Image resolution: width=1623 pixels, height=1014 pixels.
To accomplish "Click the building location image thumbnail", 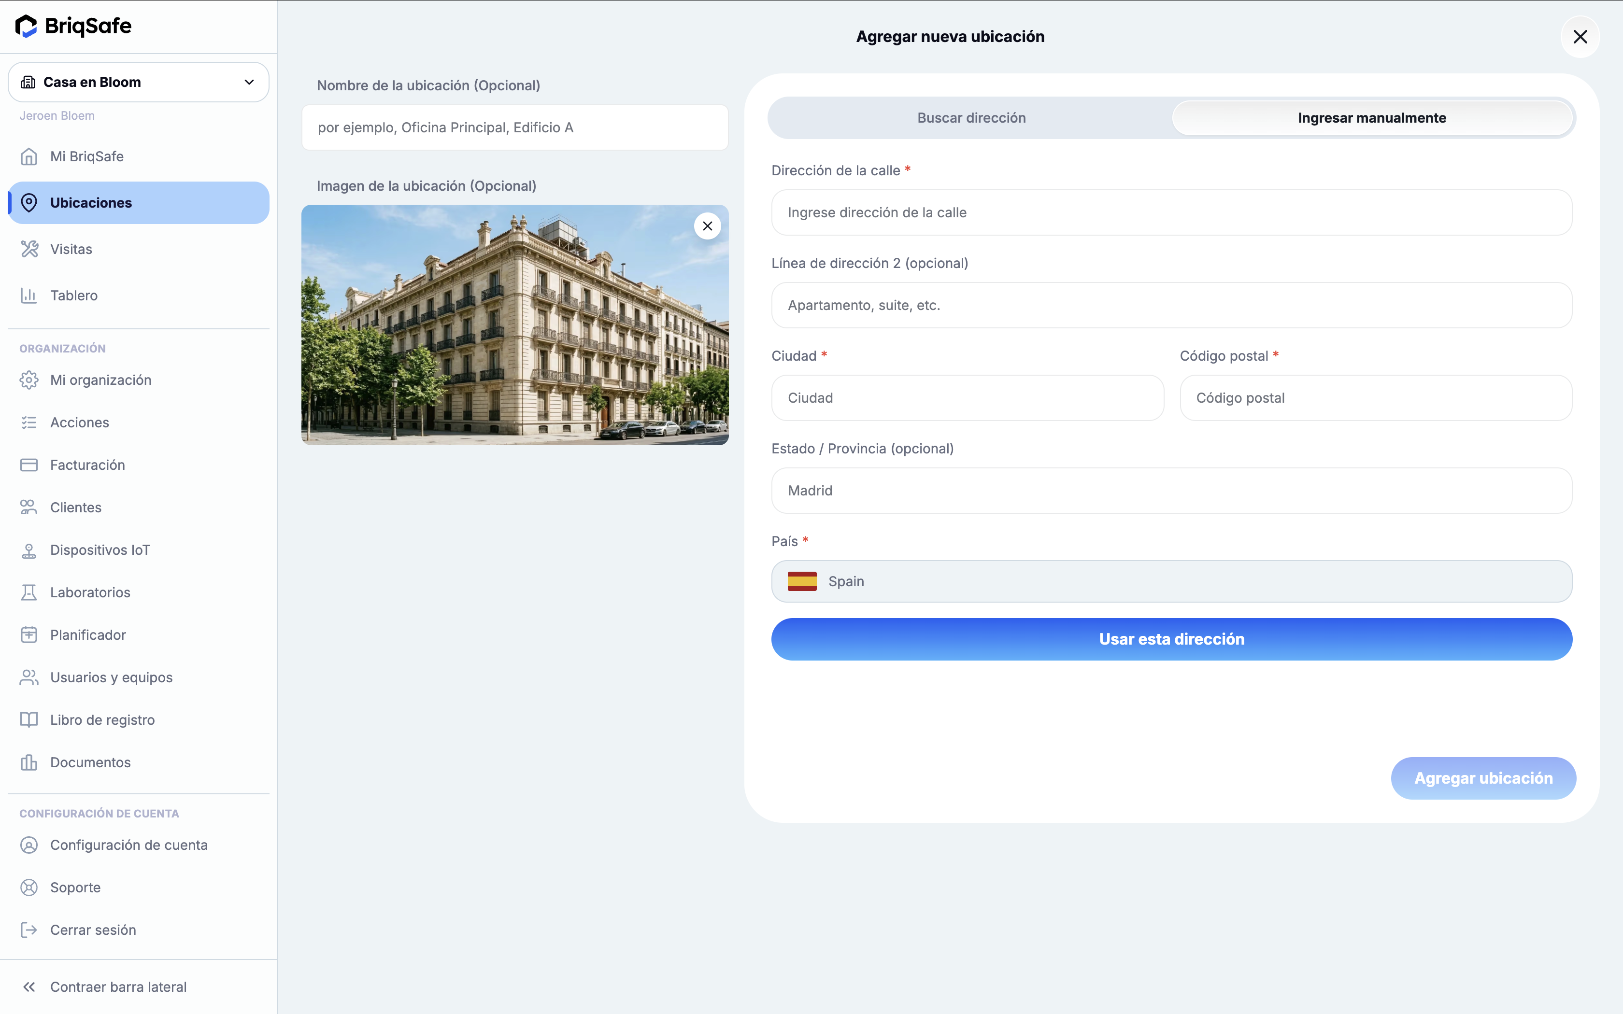I will pos(514,324).
